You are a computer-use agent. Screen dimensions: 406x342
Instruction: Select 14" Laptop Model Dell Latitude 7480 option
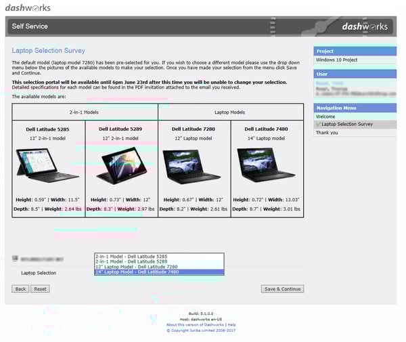[159, 272]
